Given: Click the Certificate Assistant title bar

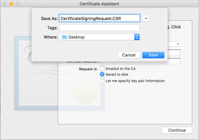Looking at the screenshot, I should pos(99,4).
